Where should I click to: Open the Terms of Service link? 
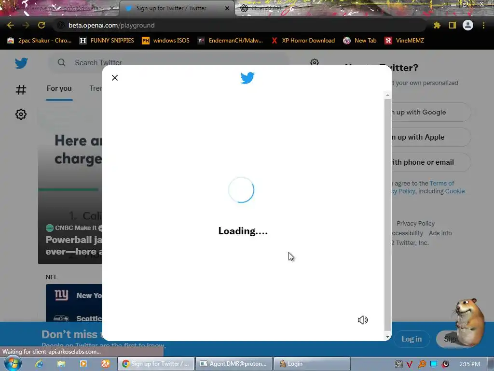pyautogui.click(x=442, y=183)
